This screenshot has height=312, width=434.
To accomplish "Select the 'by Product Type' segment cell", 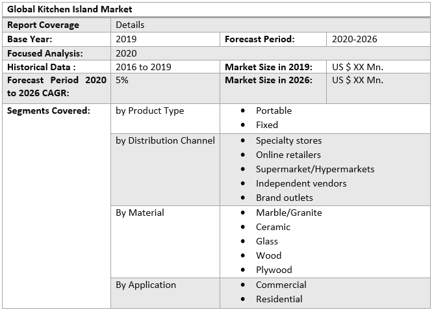I will tap(149, 110).
